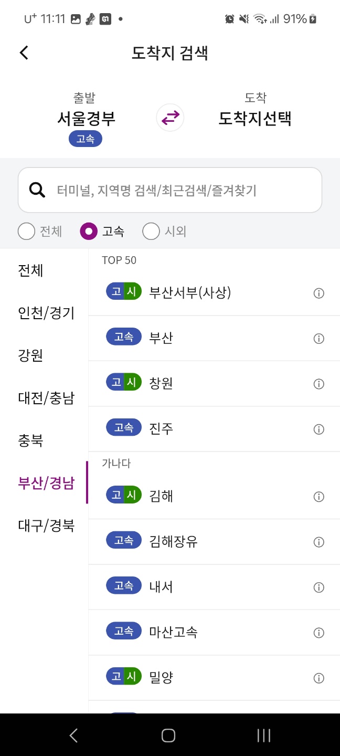This screenshot has height=756, width=340.
Task: Open info details for 밀양
Action: point(318,678)
